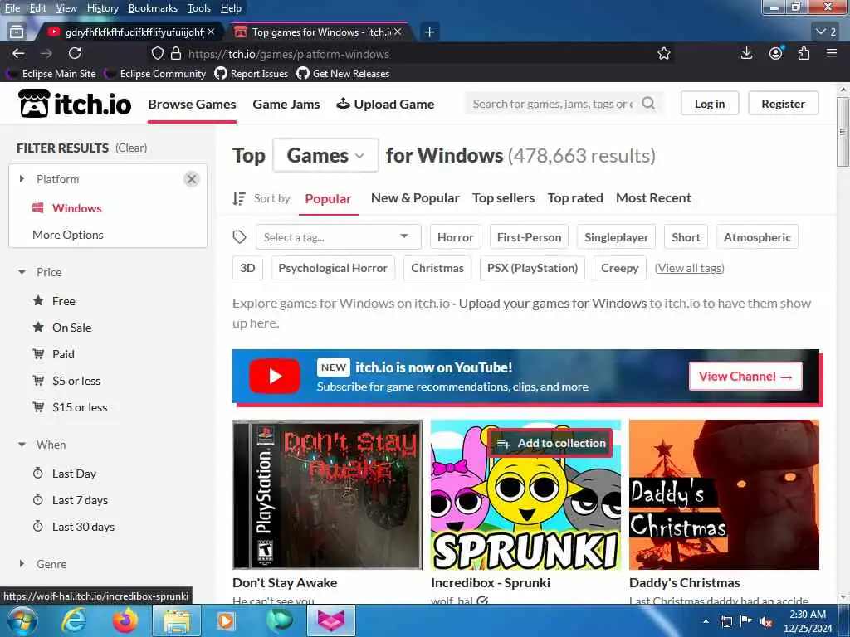Viewport: 850px width, 637px height.
Task: Click the itch.io search input field
Action: click(x=553, y=104)
